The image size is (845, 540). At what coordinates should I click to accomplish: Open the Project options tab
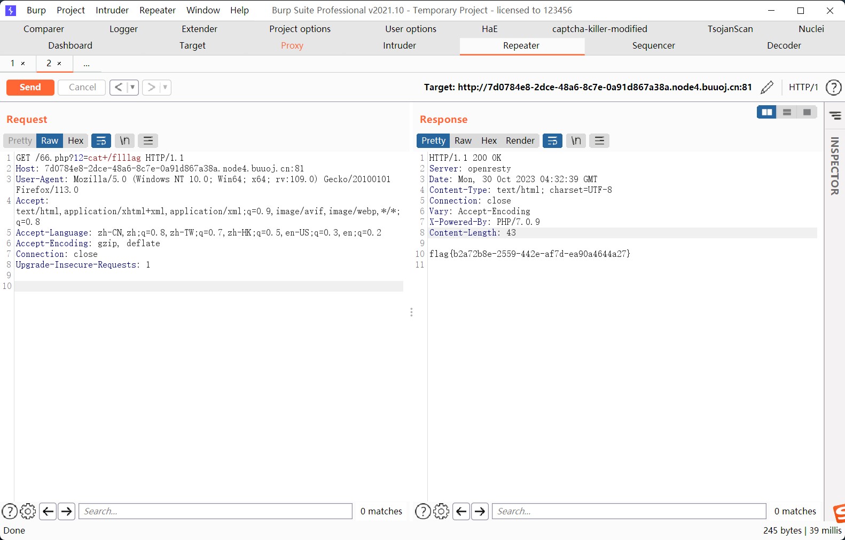point(300,29)
